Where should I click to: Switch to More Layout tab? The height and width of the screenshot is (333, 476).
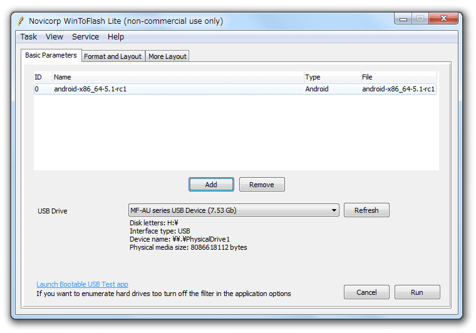coord(167,56)
